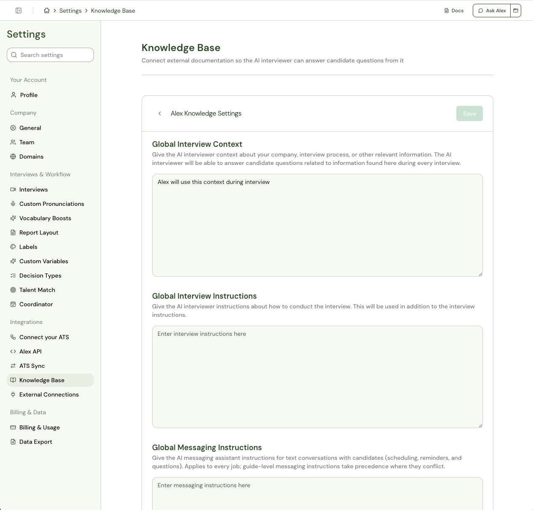Select Vocabulary Boosts in sidebar
Screen dimensions: 533x510
tap(50, 218)
